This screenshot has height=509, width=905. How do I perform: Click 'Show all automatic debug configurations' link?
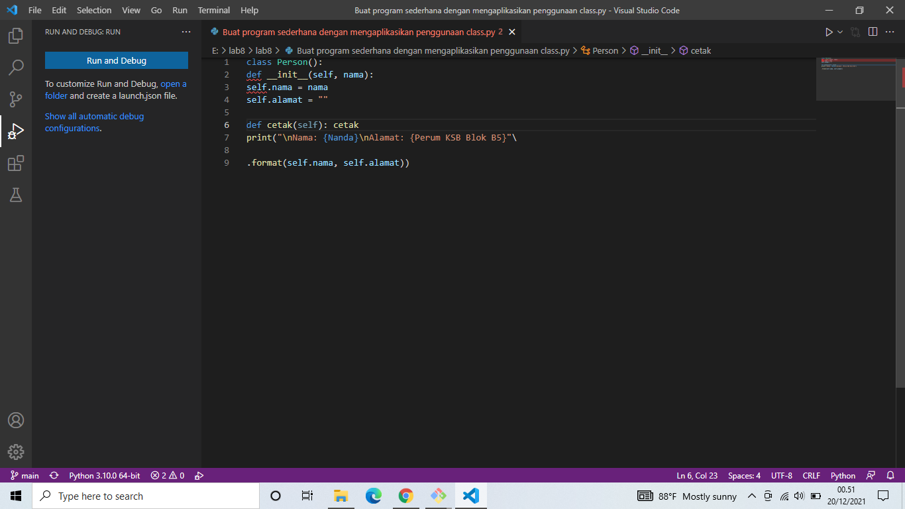pos(93,116)
